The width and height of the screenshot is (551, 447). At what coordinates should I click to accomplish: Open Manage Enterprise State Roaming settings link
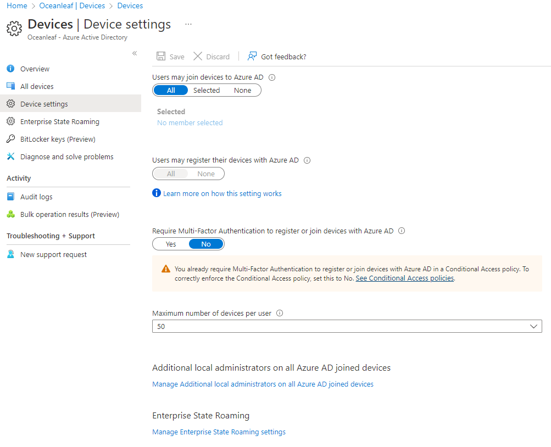pyautogui.click(x=219, y=432)
